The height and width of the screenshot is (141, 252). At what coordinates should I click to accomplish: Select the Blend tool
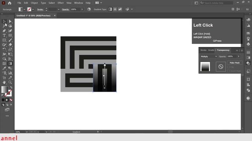tap(10, 68)
